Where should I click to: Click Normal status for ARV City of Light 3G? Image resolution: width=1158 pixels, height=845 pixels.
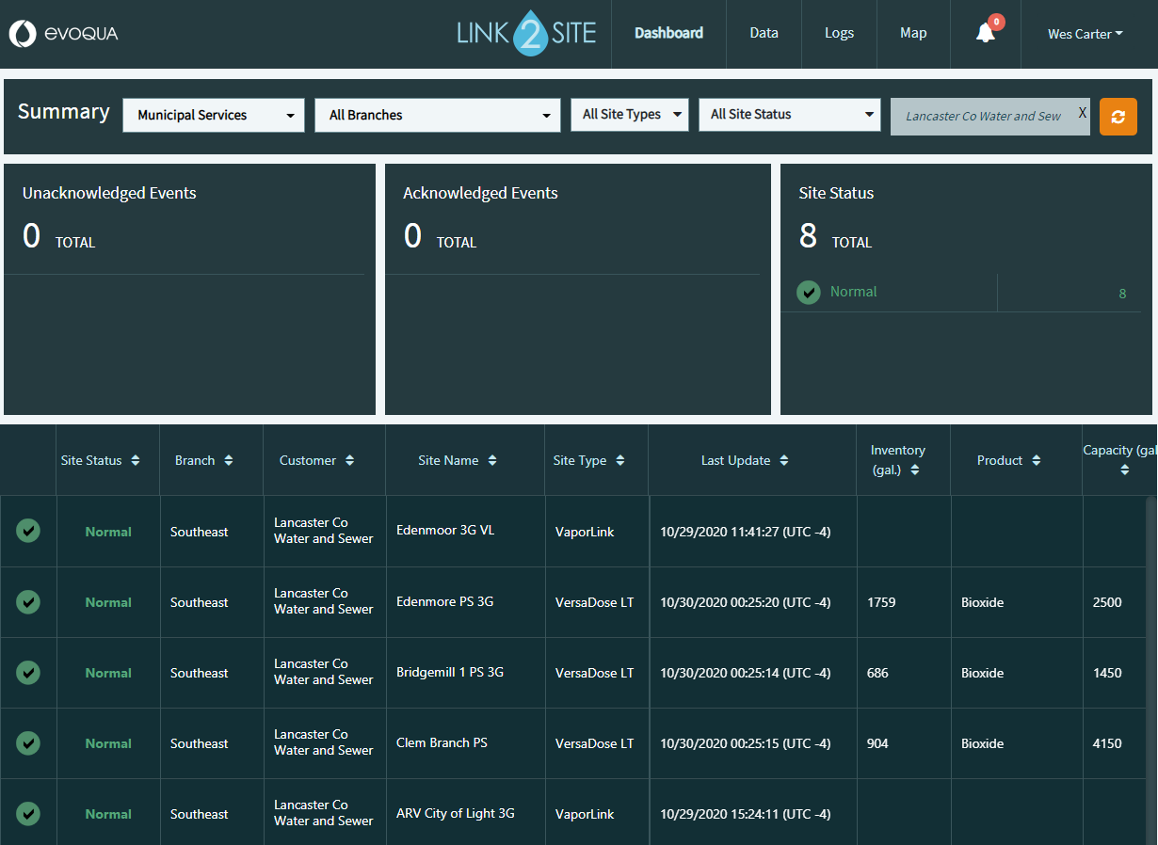pyautogui.click(x=108, y=814)
